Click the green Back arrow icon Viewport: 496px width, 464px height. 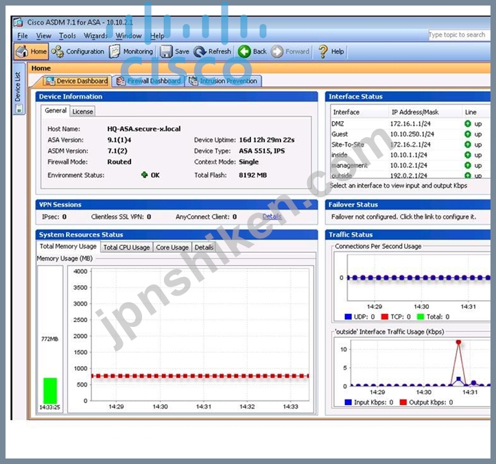[244, 51]
